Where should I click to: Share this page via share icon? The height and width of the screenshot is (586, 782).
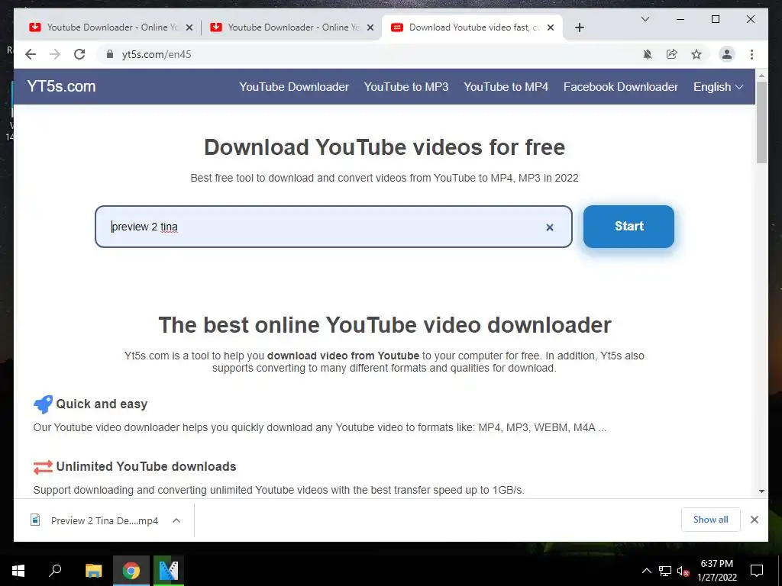[672, 54]
